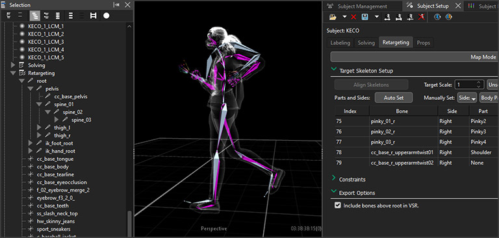499x238 pixels.
Task: Collapse the Retargeting tree node
Action: pos(13,73)
